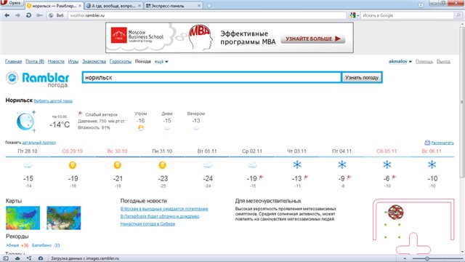The height and width of the screenshot is (262, 465).
Task: Open the first colored weather map thumbnail
Action: coord(23,218)
